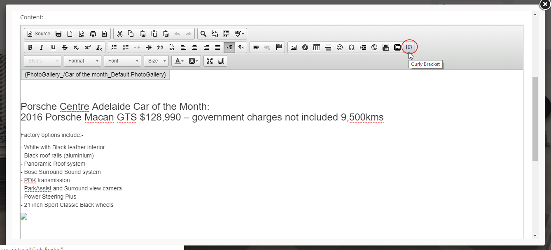Open the Format dropdown
Screen dimensions: 551x250
coord(82,61)
